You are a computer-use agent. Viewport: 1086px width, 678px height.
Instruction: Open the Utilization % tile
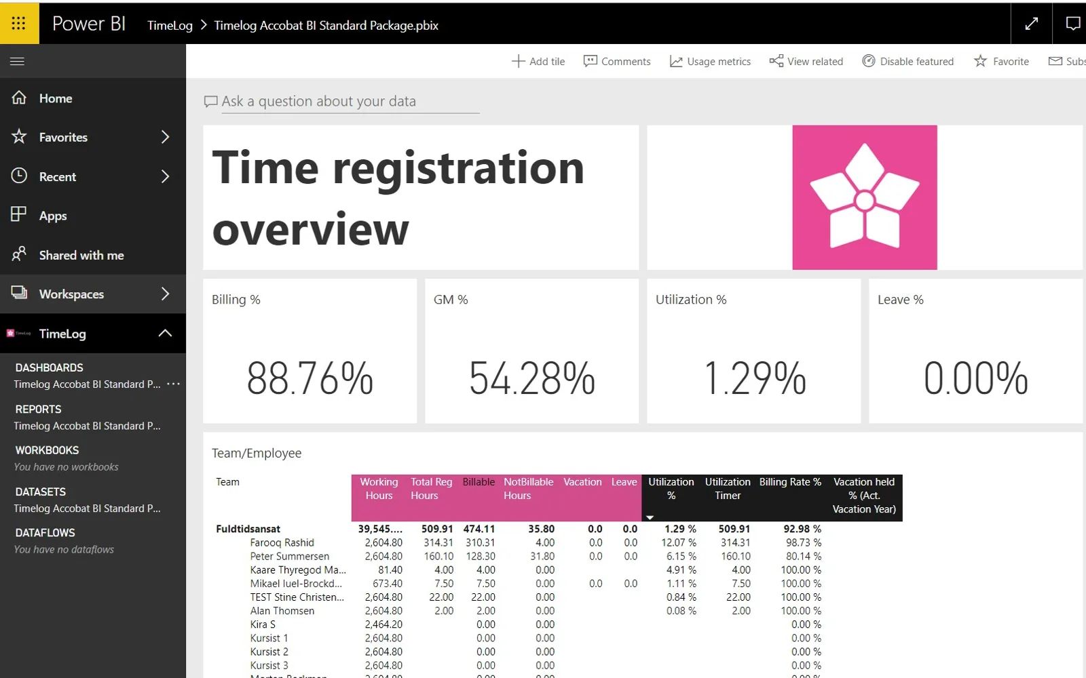(754, 351)
